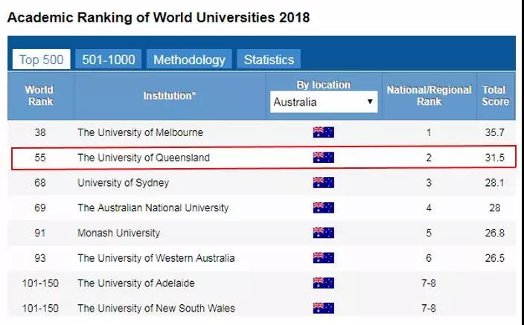Switch to the Top 500 tab
Viewport: 524px width, 325px height.
click(41, 59)
